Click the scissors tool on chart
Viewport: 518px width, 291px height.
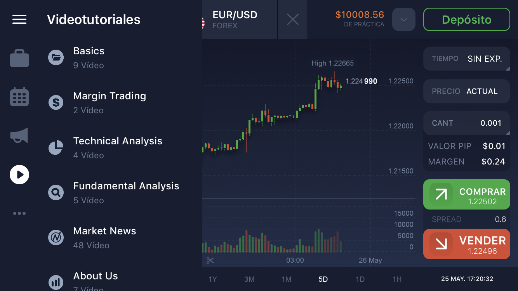[210, 260]
